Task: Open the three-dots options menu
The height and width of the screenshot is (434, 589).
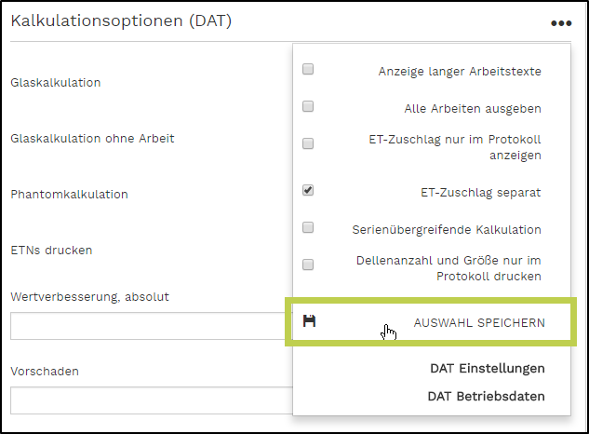Action: pos(559,23)
